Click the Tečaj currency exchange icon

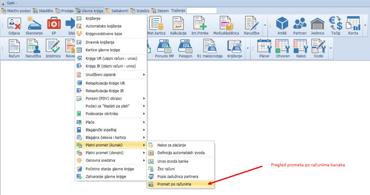coord(335,26)
